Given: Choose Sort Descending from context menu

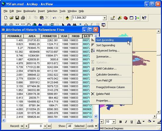Looking at the screenshot, I should point(105,45).
